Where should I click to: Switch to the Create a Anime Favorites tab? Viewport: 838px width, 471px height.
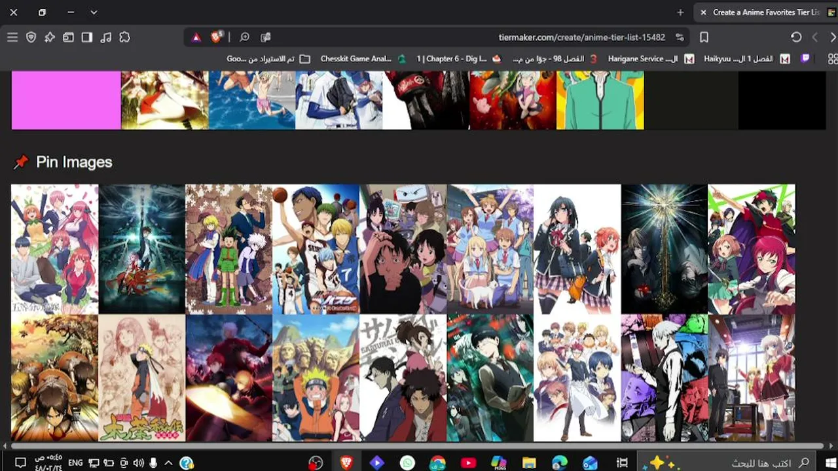(765, 12)
